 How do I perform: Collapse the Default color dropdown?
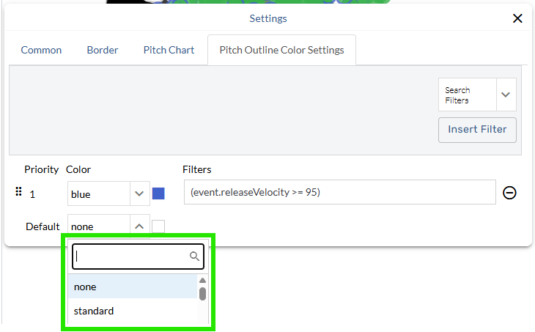click(139, 226)
